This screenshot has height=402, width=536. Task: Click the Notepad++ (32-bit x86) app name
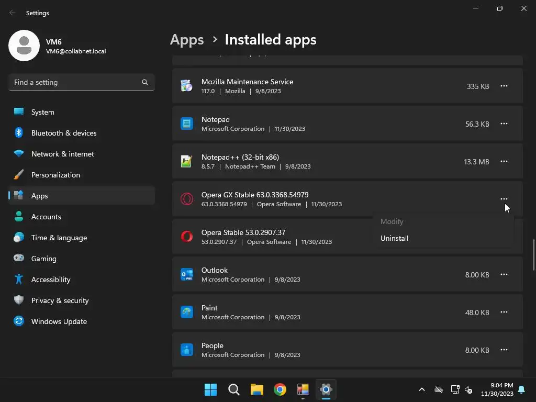pos(240,157)
